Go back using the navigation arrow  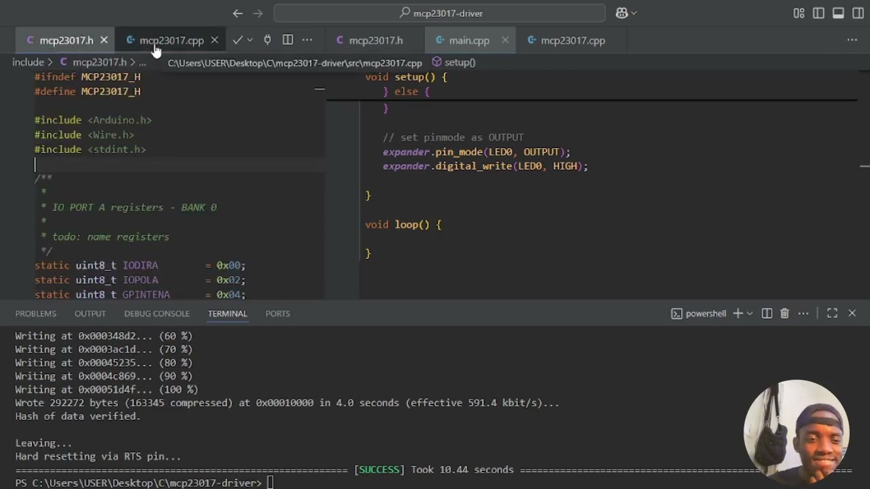237,13
